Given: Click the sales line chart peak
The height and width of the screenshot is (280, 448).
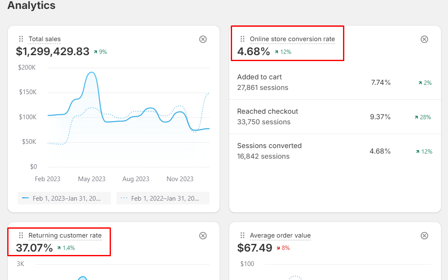Looking at the screenshot, I should click(91, 73).
